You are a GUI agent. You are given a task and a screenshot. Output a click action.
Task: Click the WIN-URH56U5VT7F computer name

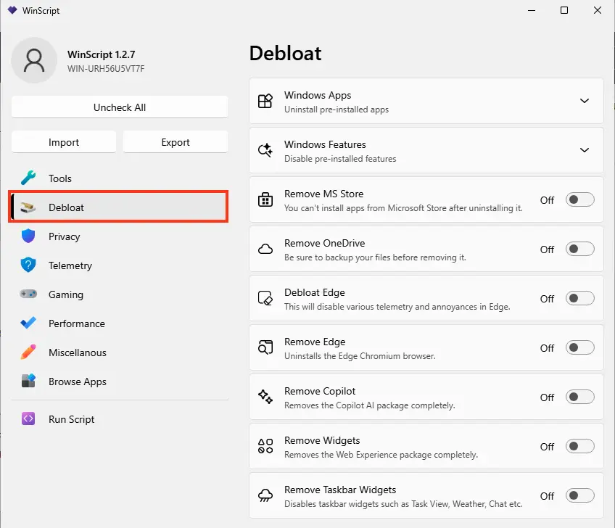[x=106, y=69]
